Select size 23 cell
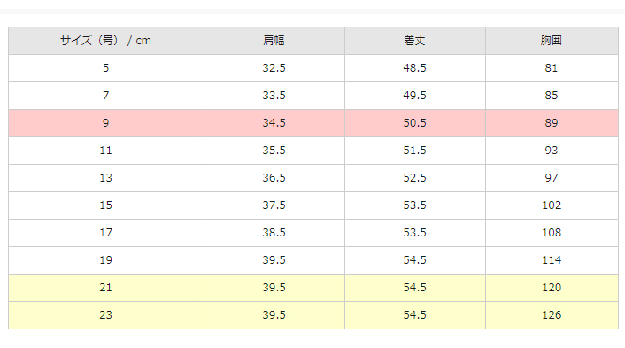The width and height of the screenshot is (625, 348). point(106,316)
